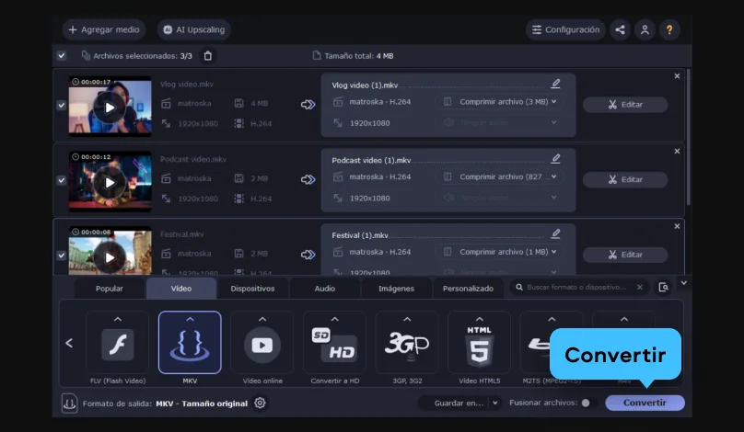Rename Vlog video (1).mkv with pencil icon

[x=555, y=84]
